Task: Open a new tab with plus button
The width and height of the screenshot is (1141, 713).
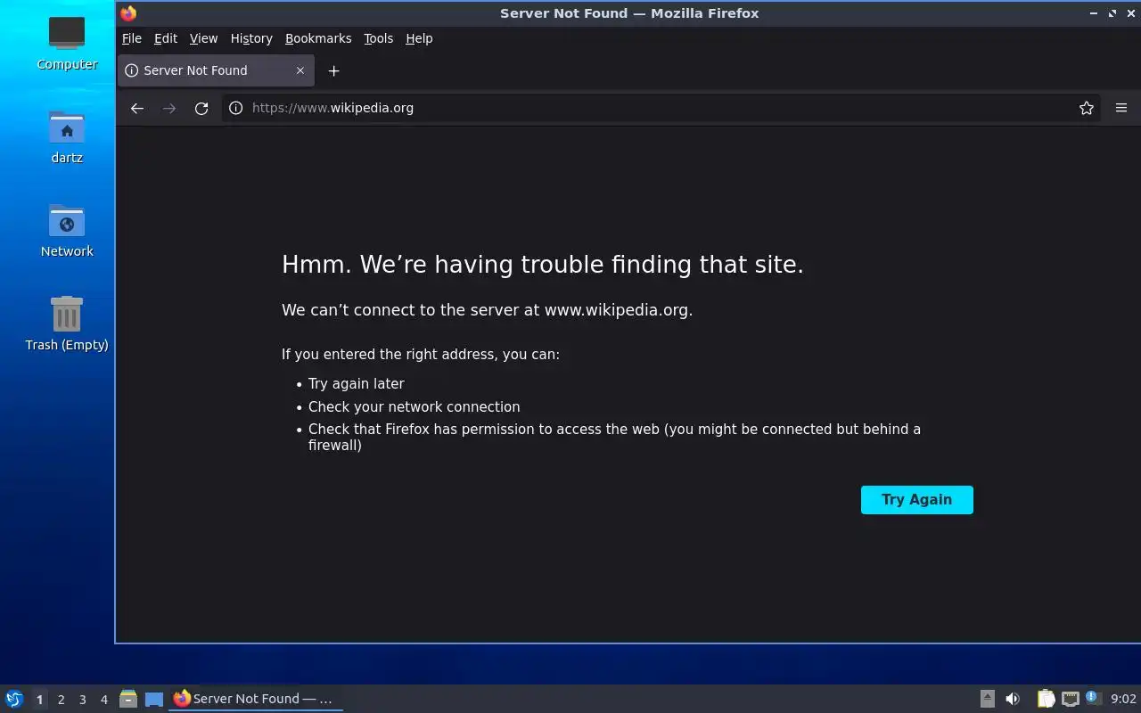Action: click(x=333, y=70)
